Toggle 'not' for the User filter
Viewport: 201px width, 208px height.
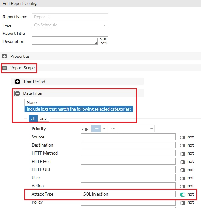click(183, 179)
